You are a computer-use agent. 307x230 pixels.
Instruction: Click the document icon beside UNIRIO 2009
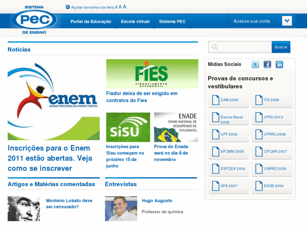coord(259,169)
